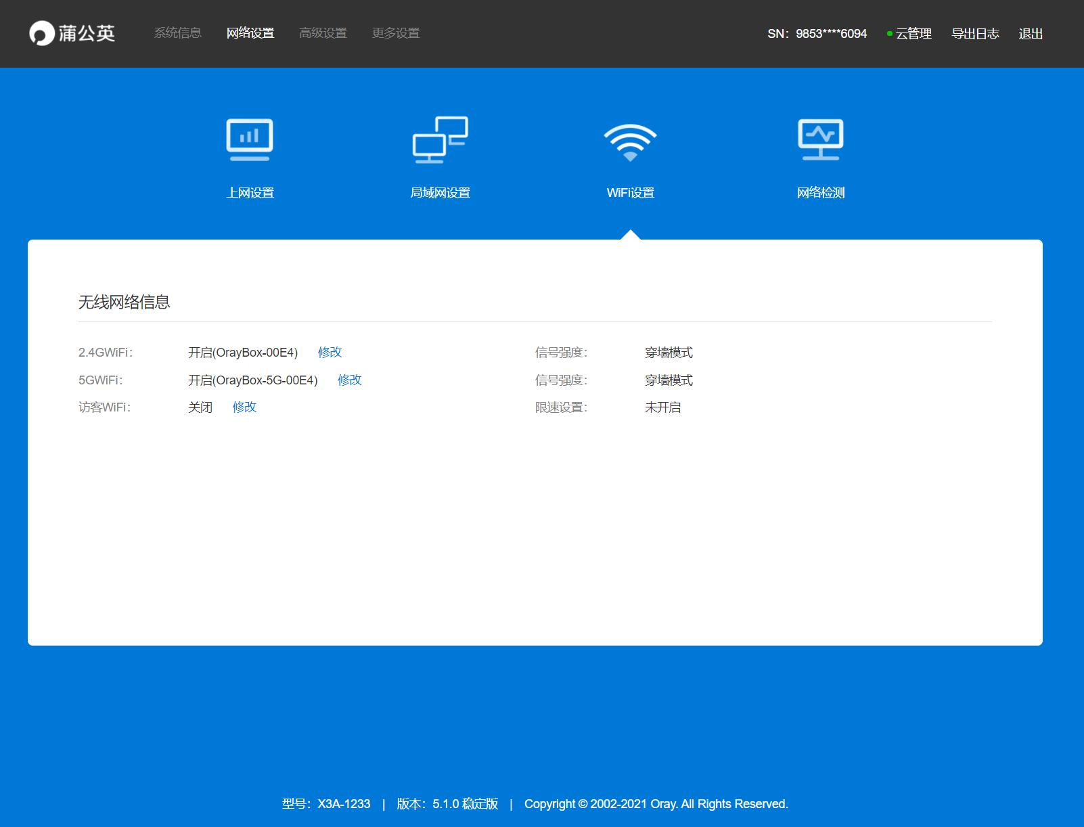Open the 网络检测 diagnostics icon

coord(820,139)
